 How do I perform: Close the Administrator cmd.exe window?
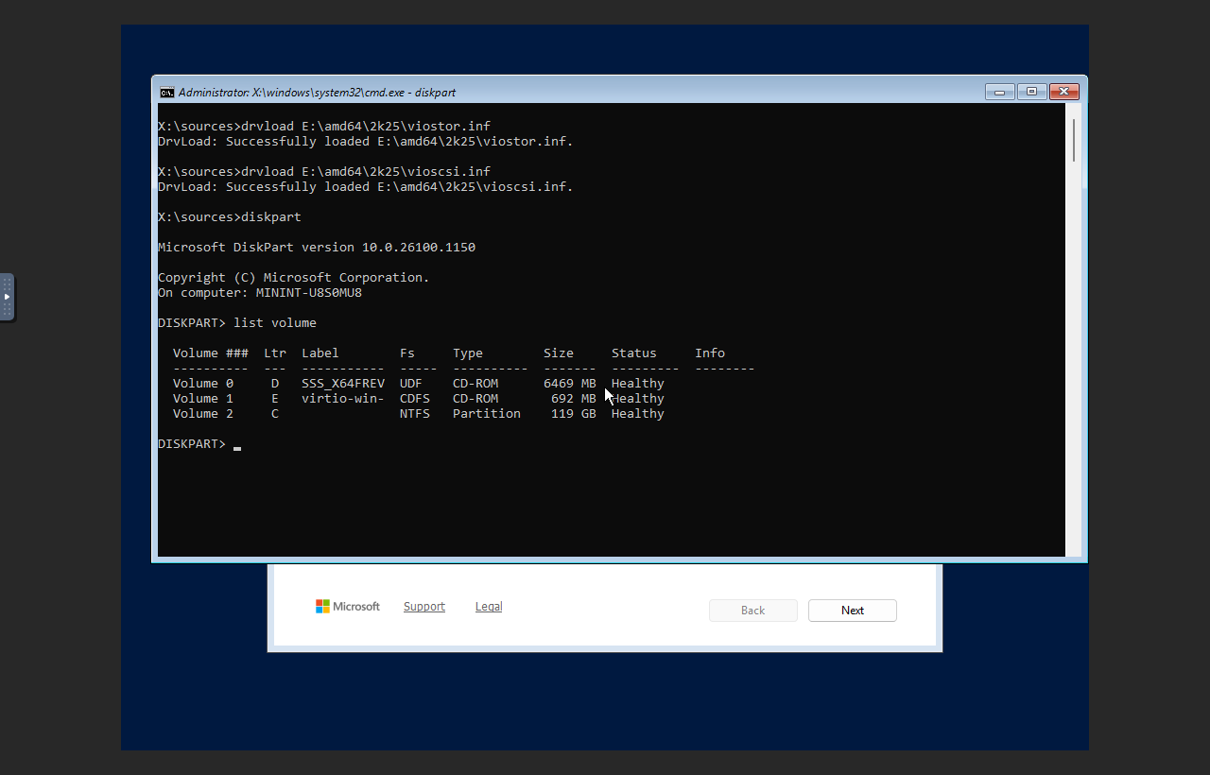[1063, 92]
